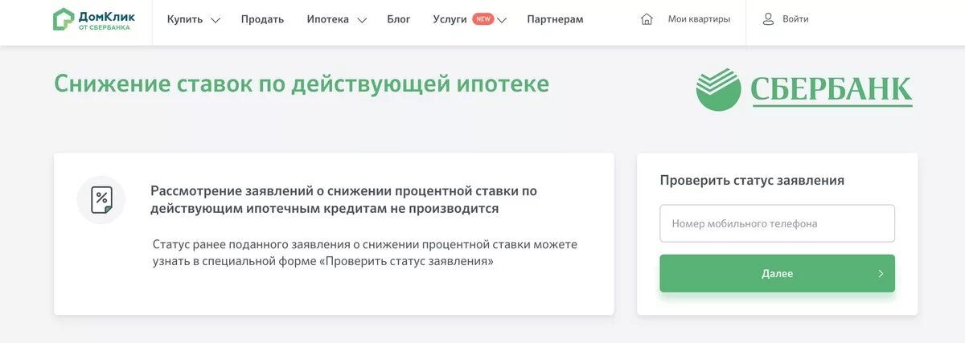Viewport: 965px width, 343px height.
Task: Focus the Номер мобильного телефона field
Action: click(777, 223)
